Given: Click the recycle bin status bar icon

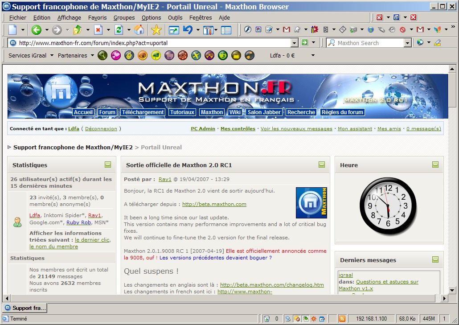Looking at the screenshot, I should point(266,319).
